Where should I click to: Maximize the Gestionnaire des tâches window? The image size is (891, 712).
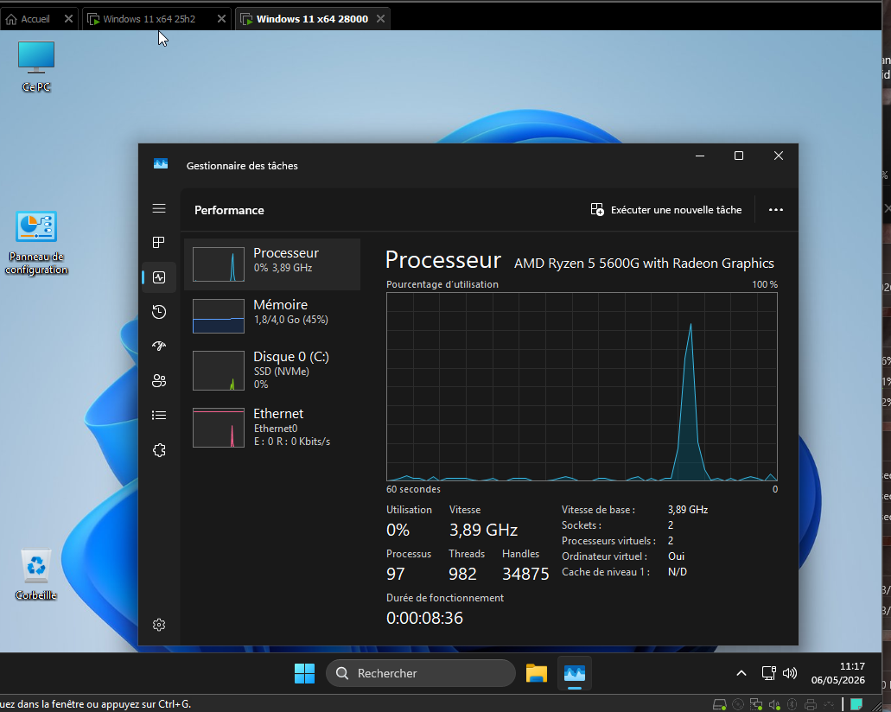739,156
